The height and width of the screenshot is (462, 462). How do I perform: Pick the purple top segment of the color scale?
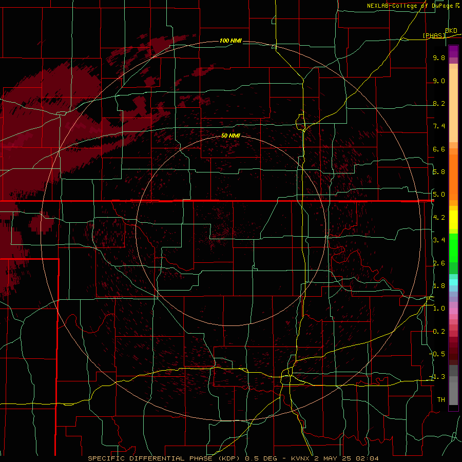(453, 51)
